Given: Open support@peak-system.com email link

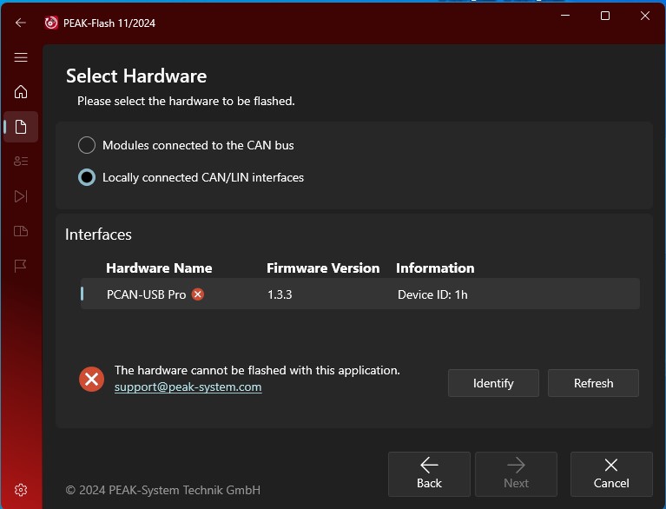Looking at the screenshot, I should pos(188,387).
